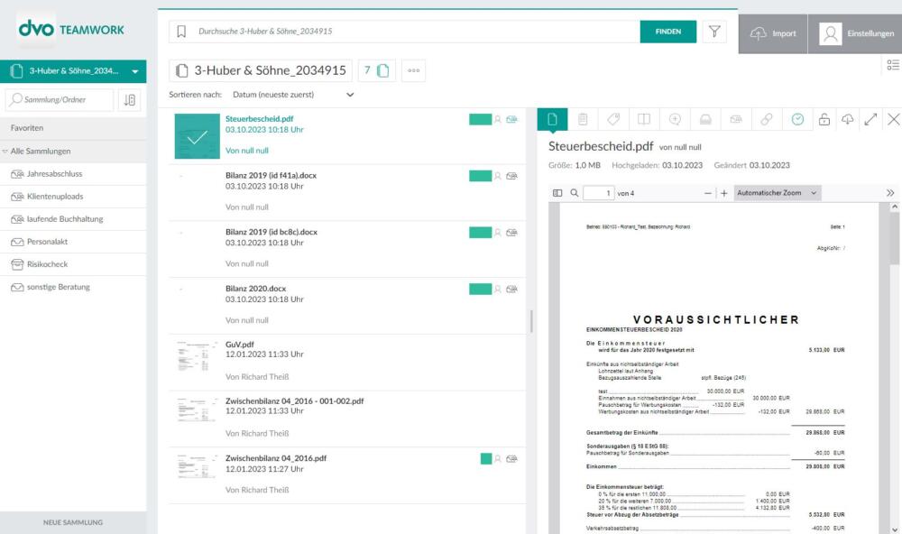The width and height of the screenshot is (902, 534).
Task: Click the 7 documents count button
Action: [x=377, y=70]
